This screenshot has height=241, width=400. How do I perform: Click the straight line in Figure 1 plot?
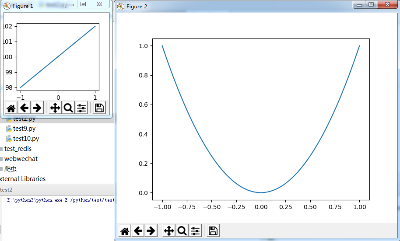(58, 56)
